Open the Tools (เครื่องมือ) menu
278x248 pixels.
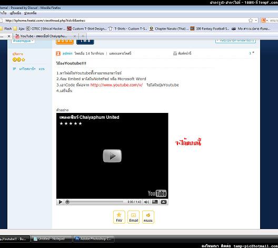point(15,13)
